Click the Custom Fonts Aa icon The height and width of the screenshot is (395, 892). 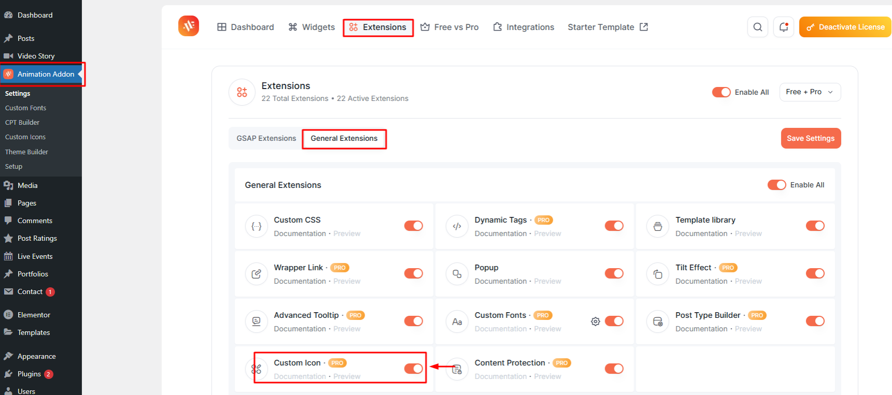pyautogui.click(x=457, y=321)
